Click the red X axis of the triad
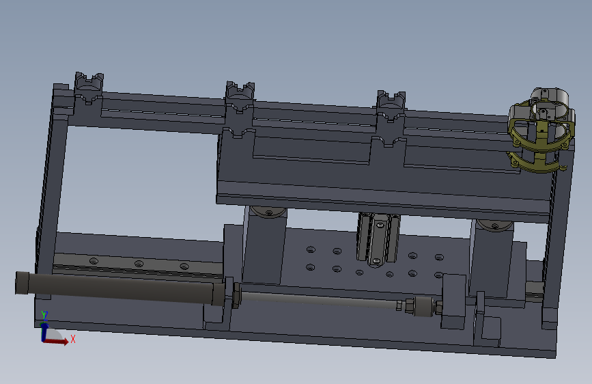The height and width of the screenshot is (384, 592). coord(57,341)
